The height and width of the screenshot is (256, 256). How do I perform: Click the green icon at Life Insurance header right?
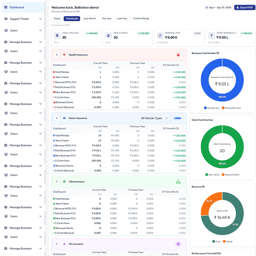(x=178, y=182)
